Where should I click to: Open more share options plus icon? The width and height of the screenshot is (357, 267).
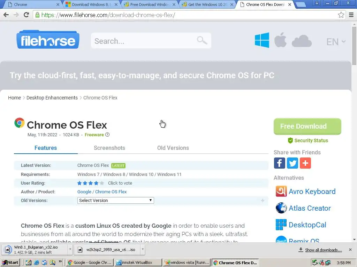tap(305, 163)
